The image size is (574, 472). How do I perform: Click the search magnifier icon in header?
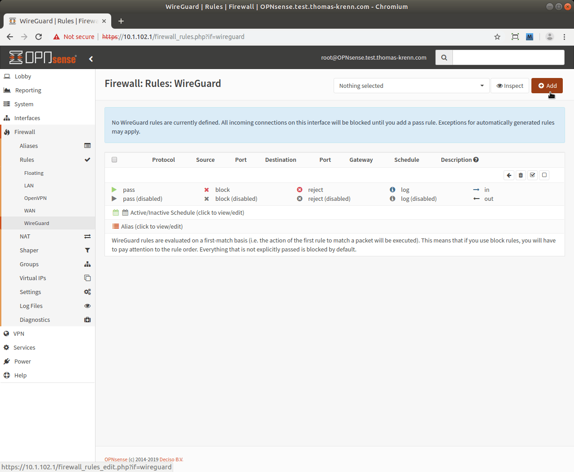tap(444, 57)
